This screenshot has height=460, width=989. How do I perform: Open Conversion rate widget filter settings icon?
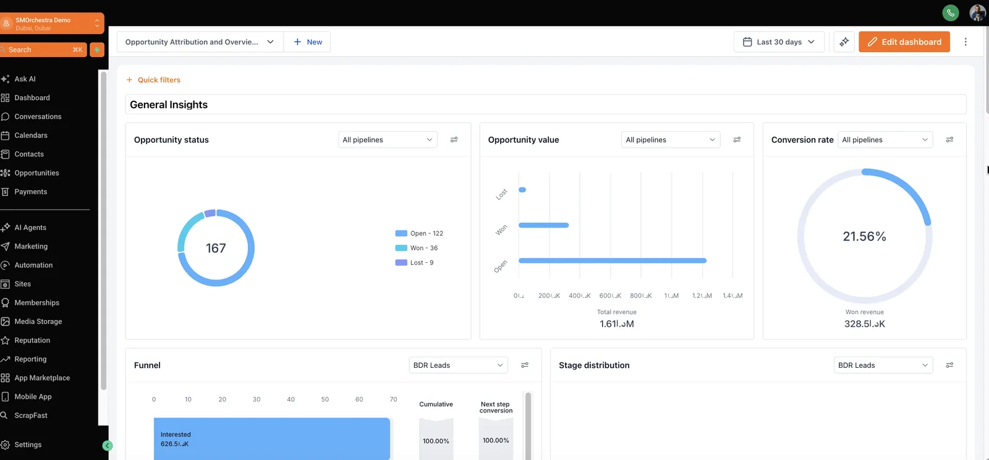coord(950,140)
